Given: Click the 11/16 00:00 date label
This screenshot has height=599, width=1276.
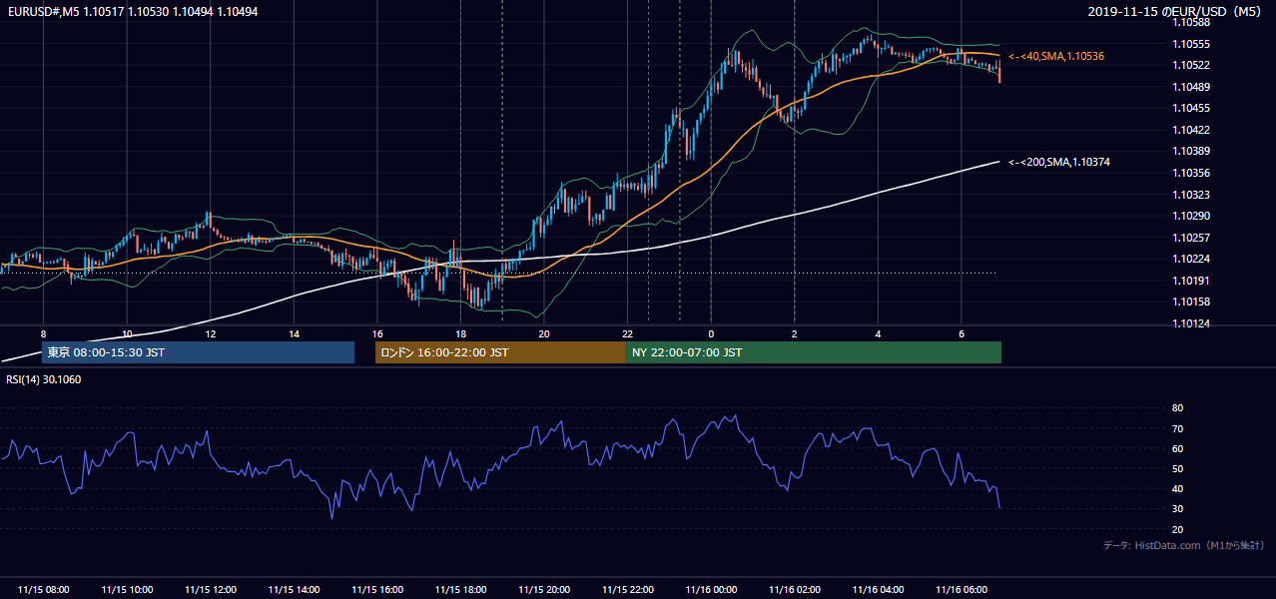Looking at the screenshot, I should pos(711,590).
